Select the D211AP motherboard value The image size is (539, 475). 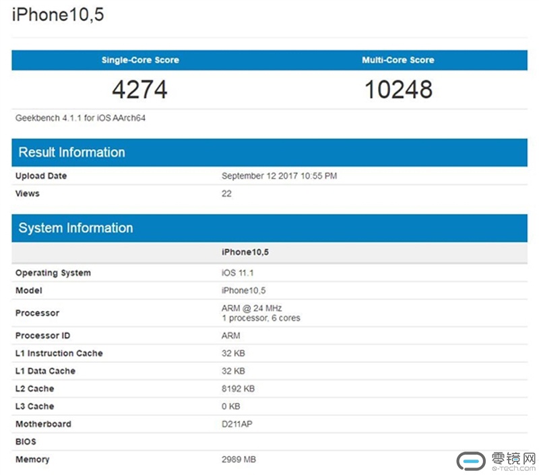click(x=237, y=424)
